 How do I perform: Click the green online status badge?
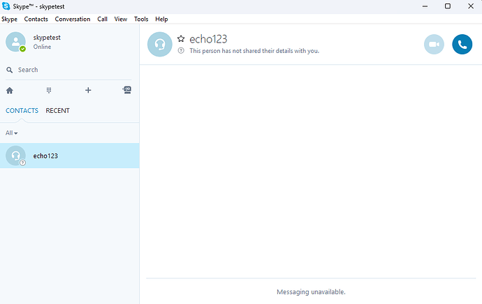[x=22, y=49]
